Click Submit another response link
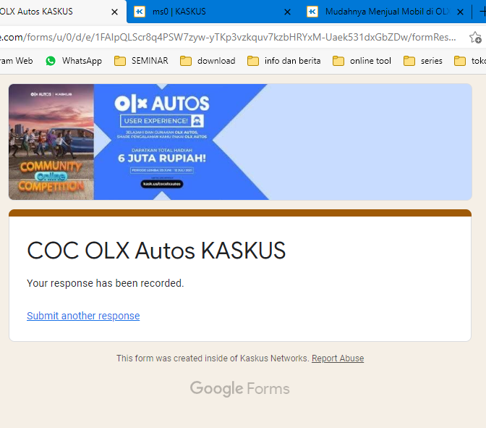486x428 pixels. 83,316
